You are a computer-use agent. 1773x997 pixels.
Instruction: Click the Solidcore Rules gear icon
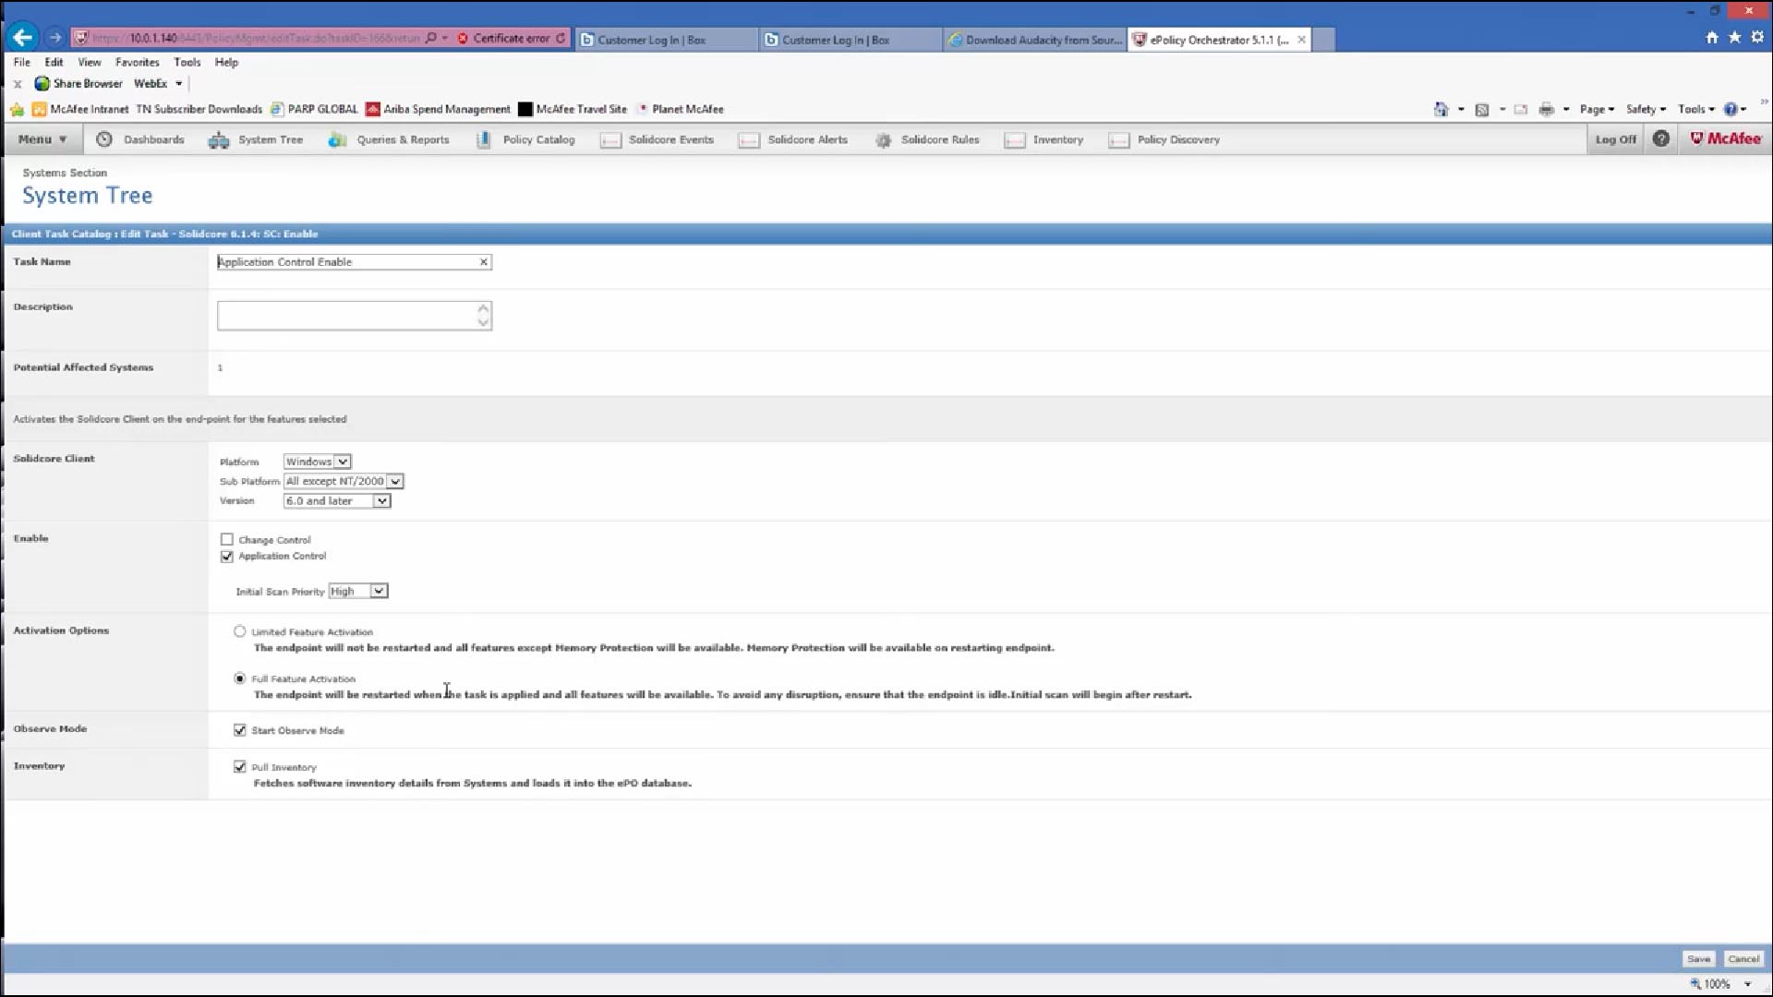[884, 140]
